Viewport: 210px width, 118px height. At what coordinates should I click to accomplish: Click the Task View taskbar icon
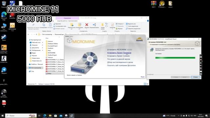[39, 116]
